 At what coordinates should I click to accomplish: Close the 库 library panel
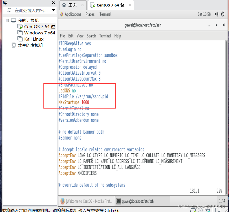(54, 3)
